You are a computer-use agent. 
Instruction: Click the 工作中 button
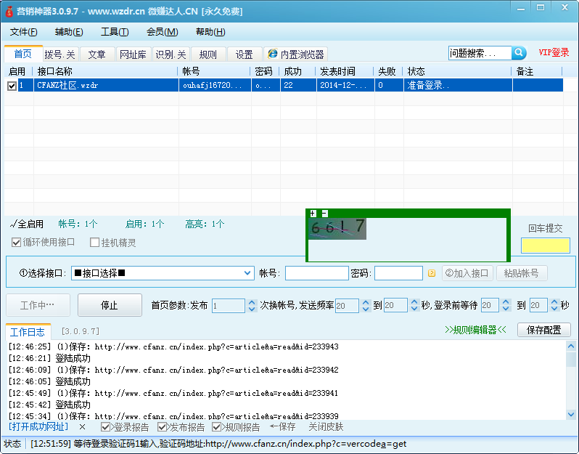38,305
